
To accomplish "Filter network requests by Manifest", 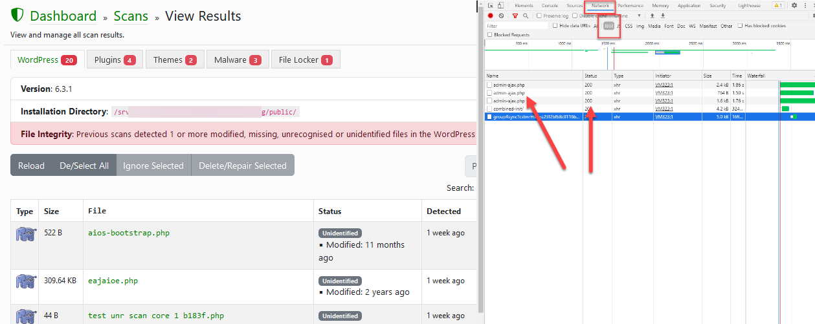I will pos(708,26).
